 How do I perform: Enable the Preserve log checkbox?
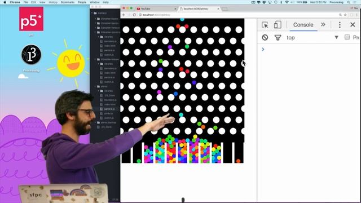pyautogui.click(x=347, y=37)
